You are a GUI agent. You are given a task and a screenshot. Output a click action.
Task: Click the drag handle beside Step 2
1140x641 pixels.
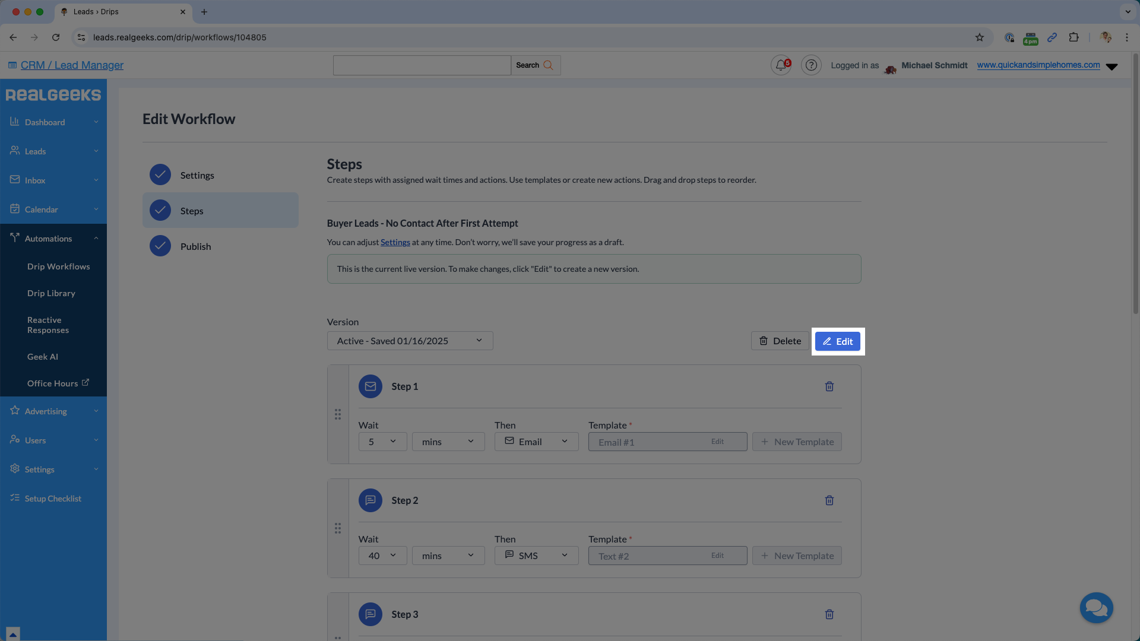point(337,528)
